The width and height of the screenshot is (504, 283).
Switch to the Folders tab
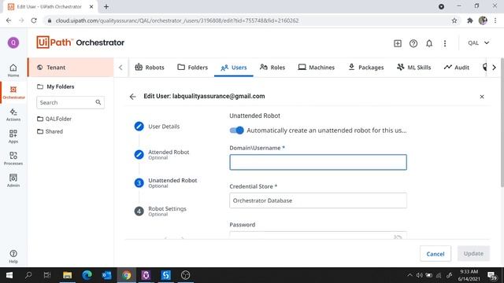click(192, 68)
